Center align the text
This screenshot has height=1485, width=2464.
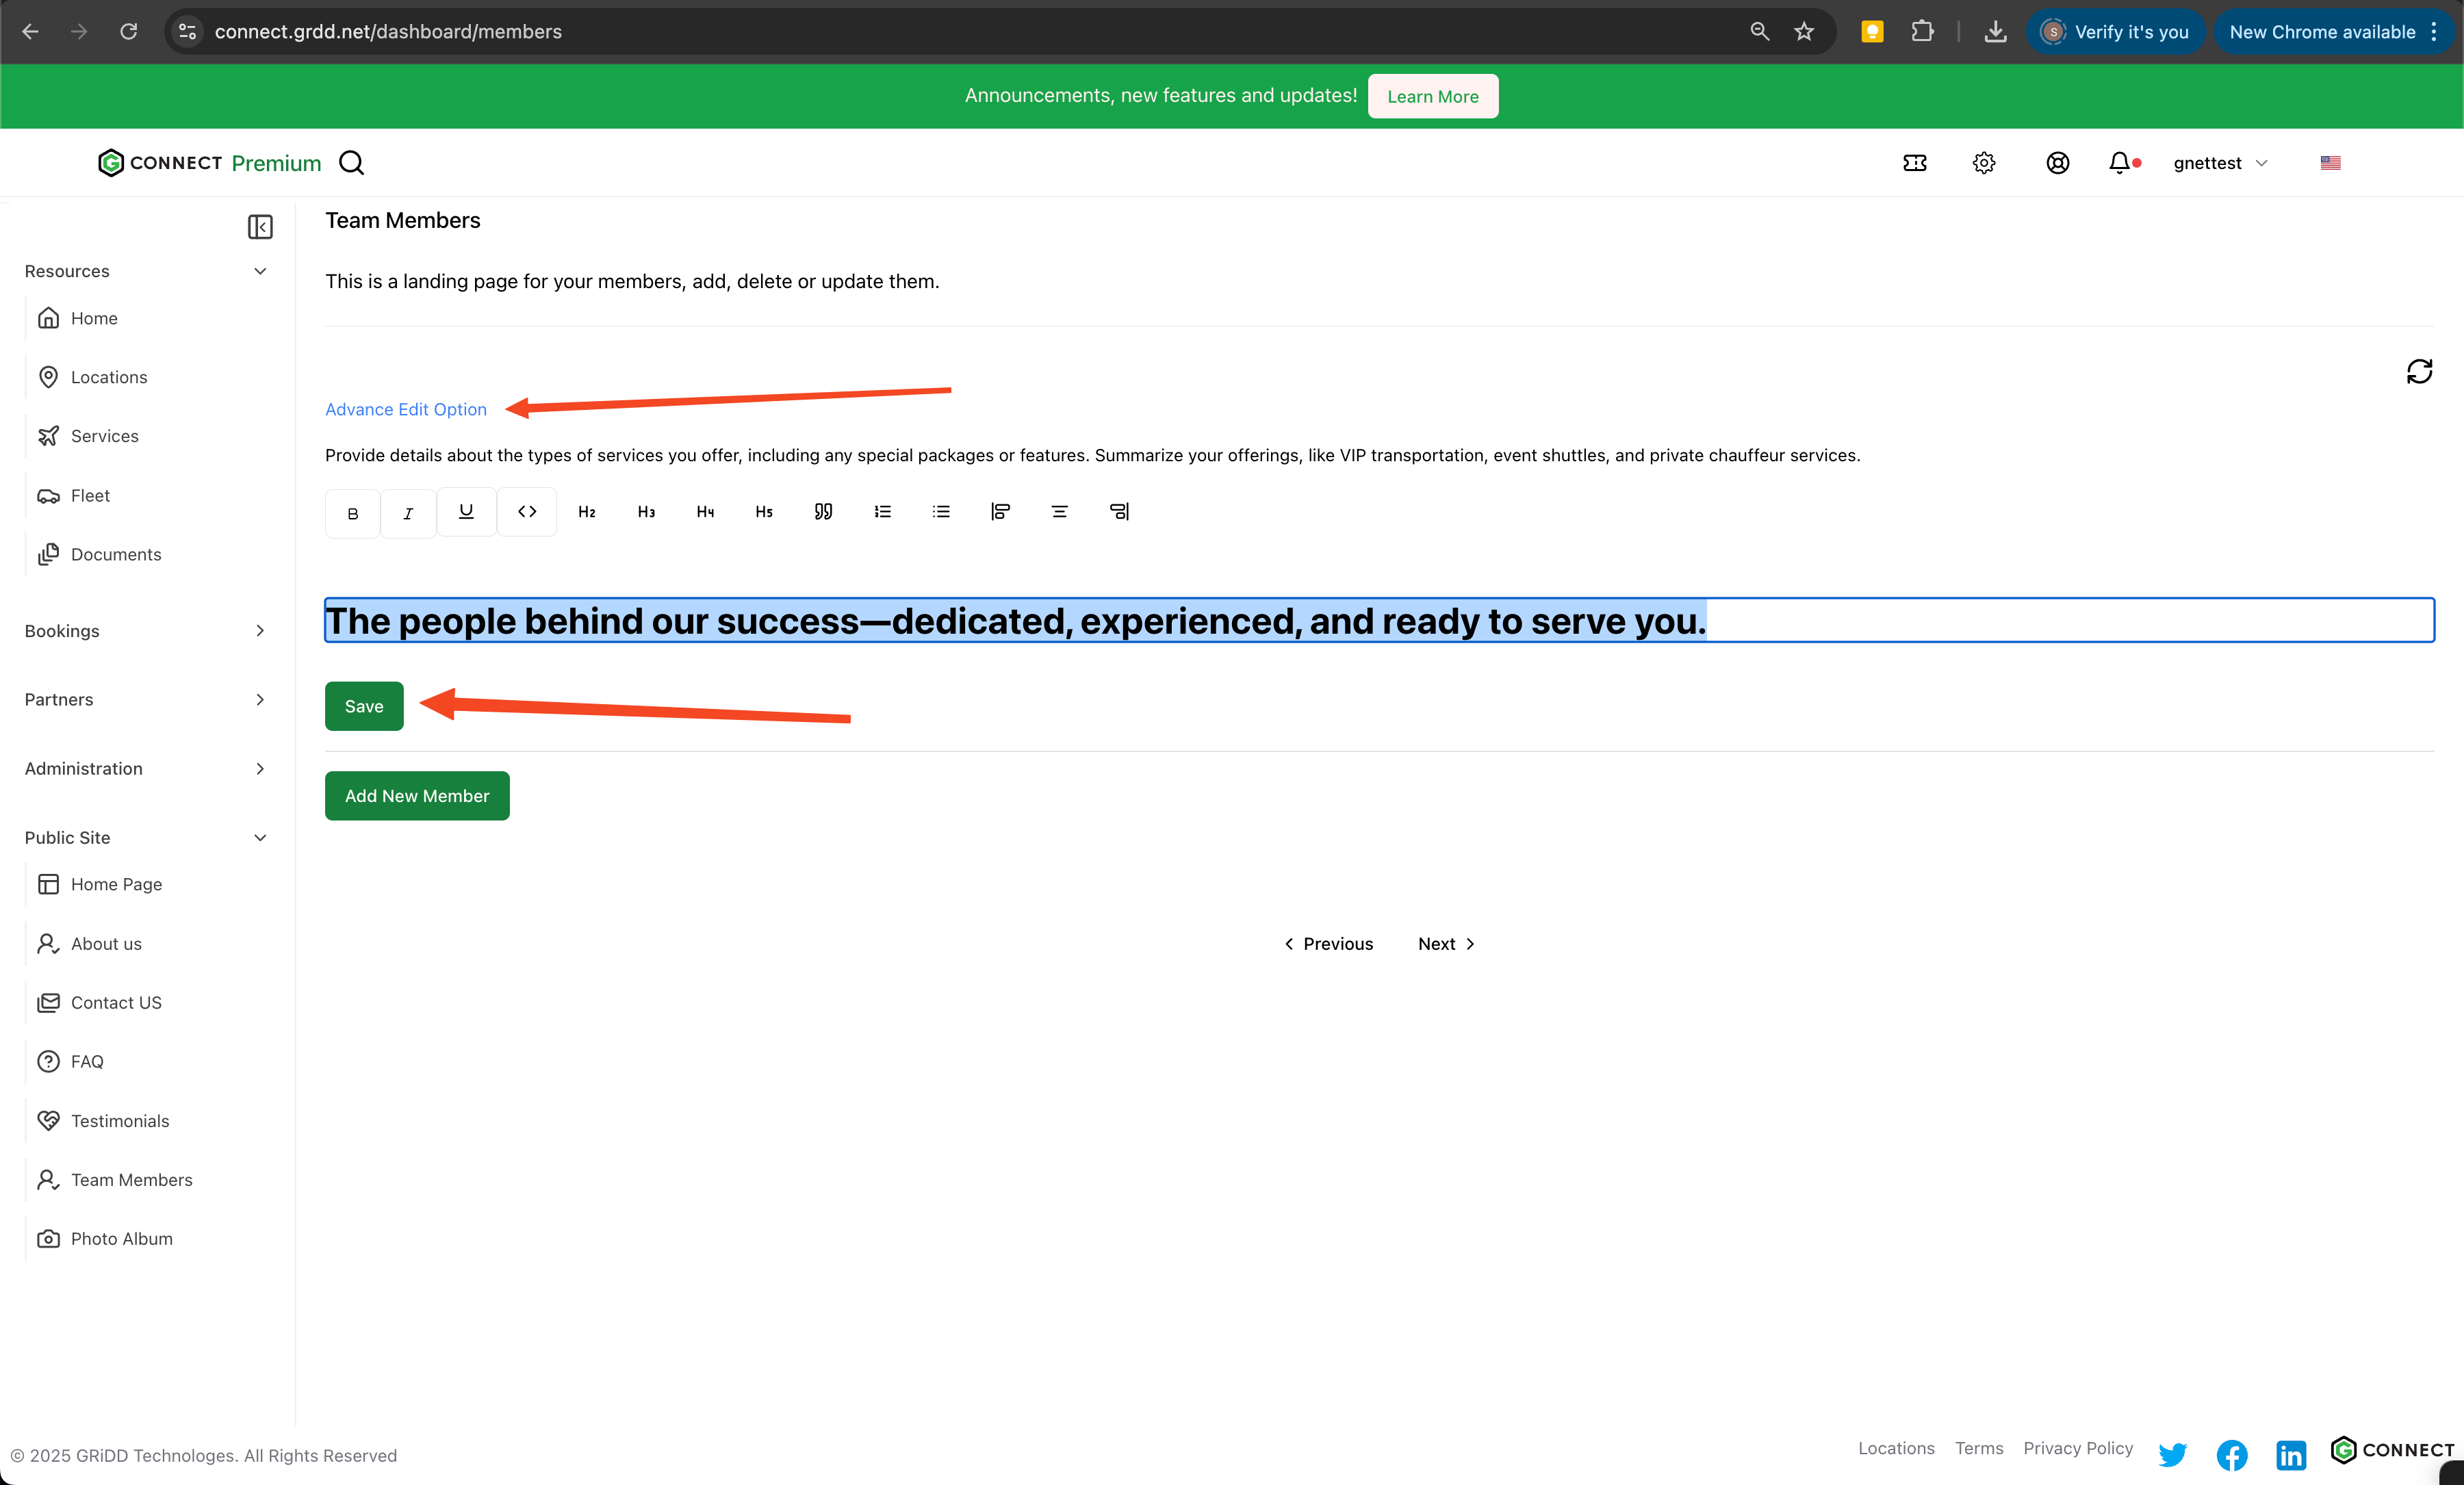1059,512
